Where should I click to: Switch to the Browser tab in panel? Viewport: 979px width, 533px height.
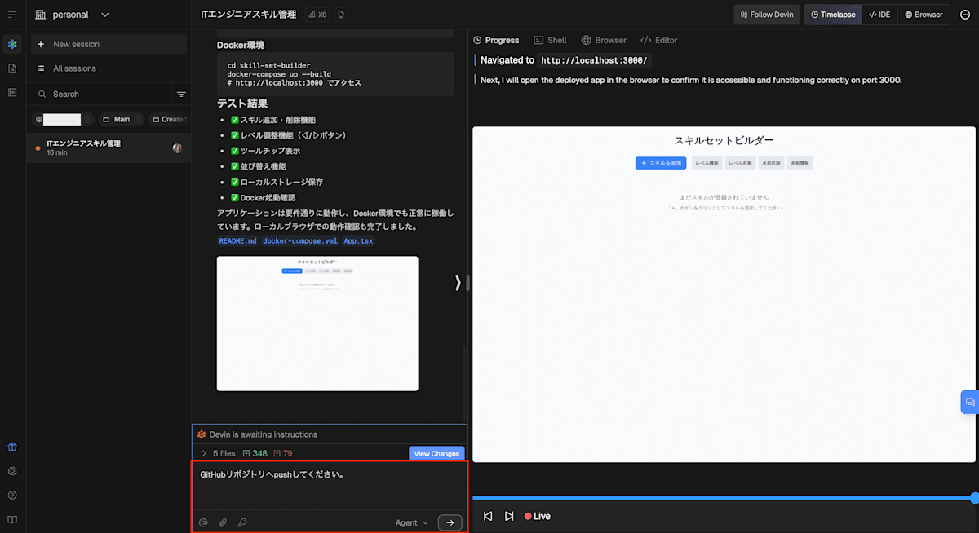coord(604,40)
